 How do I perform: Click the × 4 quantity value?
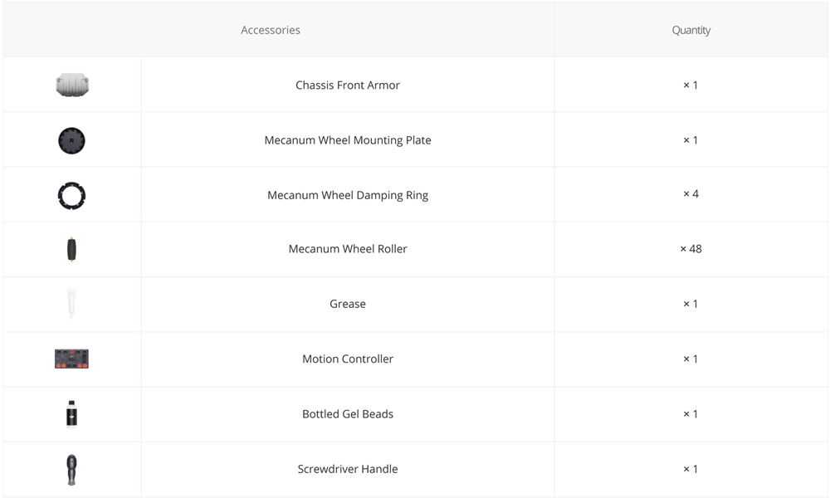point(691,193)
